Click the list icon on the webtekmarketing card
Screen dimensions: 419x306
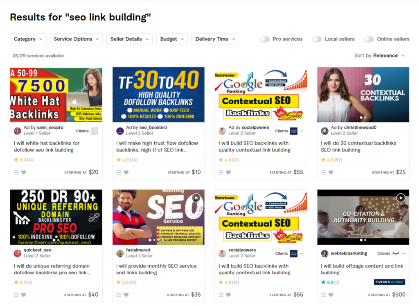point(323,295)
